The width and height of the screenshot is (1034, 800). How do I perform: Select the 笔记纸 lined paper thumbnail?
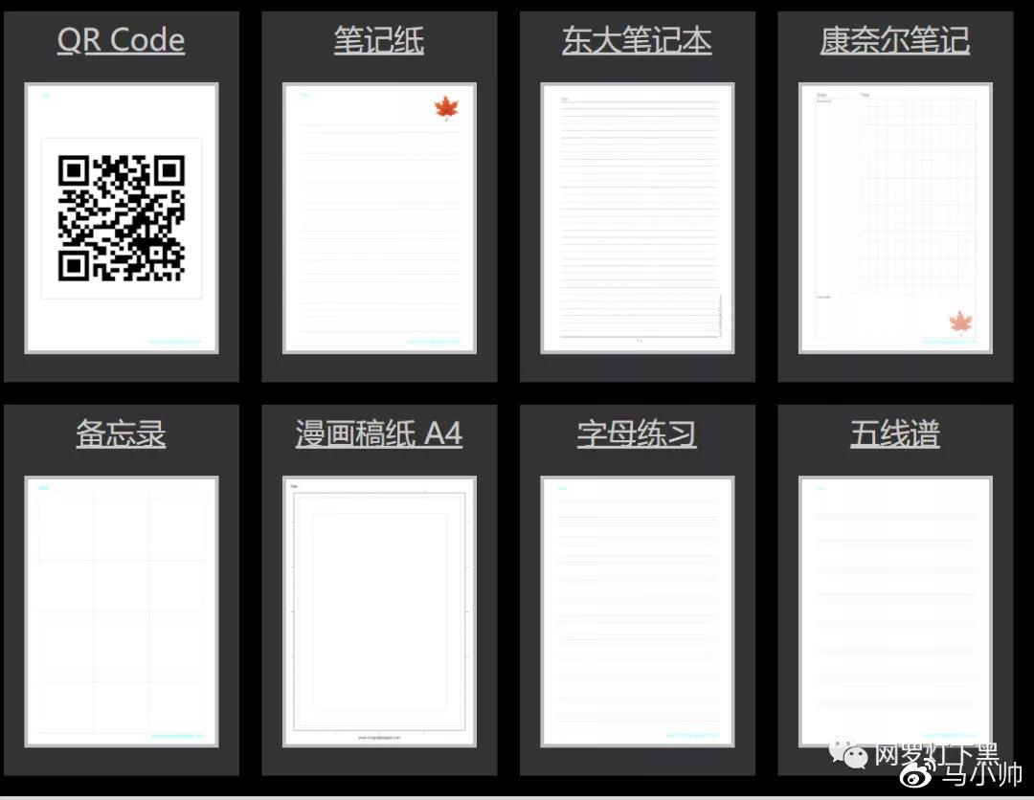(x=379, y=218)
